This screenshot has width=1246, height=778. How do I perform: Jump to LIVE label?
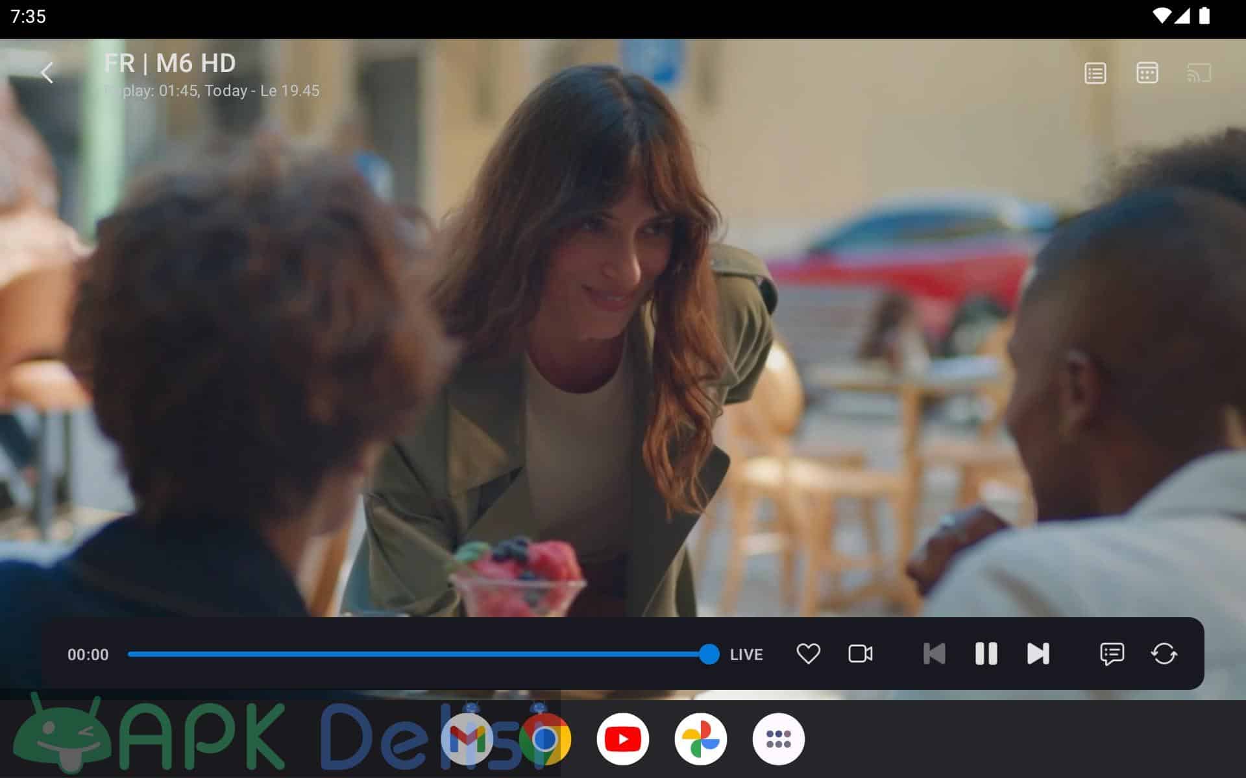(746, 655)
